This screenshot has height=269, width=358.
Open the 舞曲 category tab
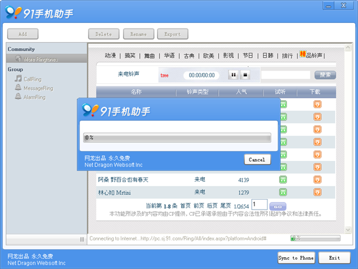(149, 55)
